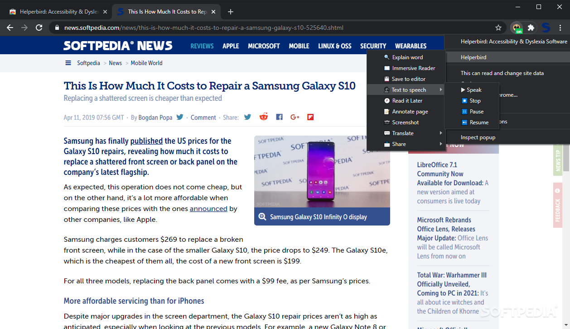Take a Screenshot via the menu

click(x=406, y=122)
